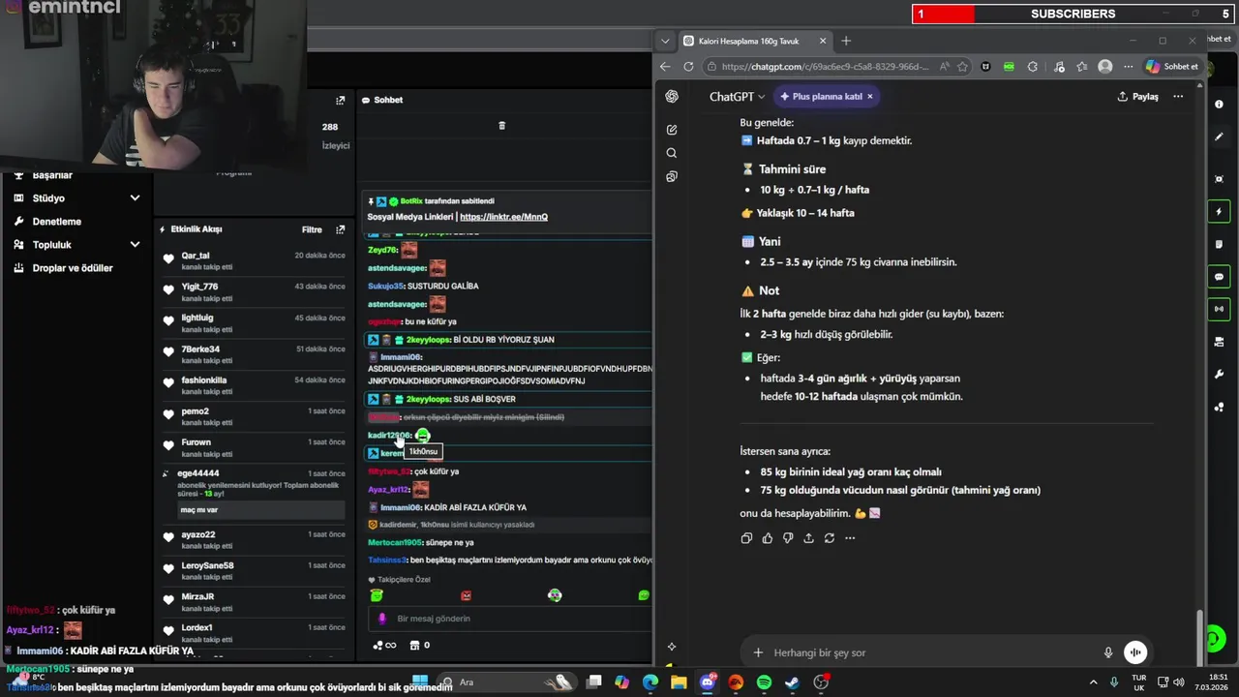Click the Paylaş share button in ChatGPT
The image size is (1239, 697).
point(1138,97)
